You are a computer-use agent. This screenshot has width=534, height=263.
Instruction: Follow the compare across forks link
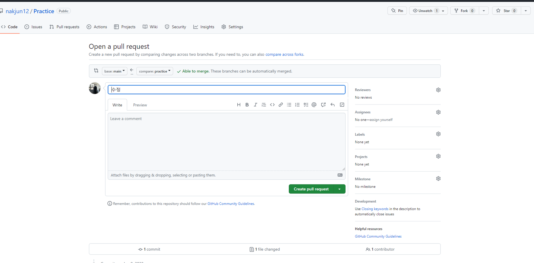coord(284,54)
